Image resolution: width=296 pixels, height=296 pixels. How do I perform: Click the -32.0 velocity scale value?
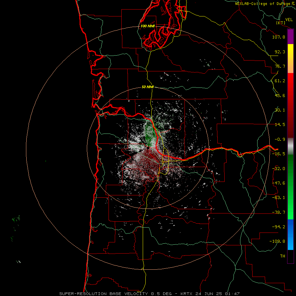point(279,169)
